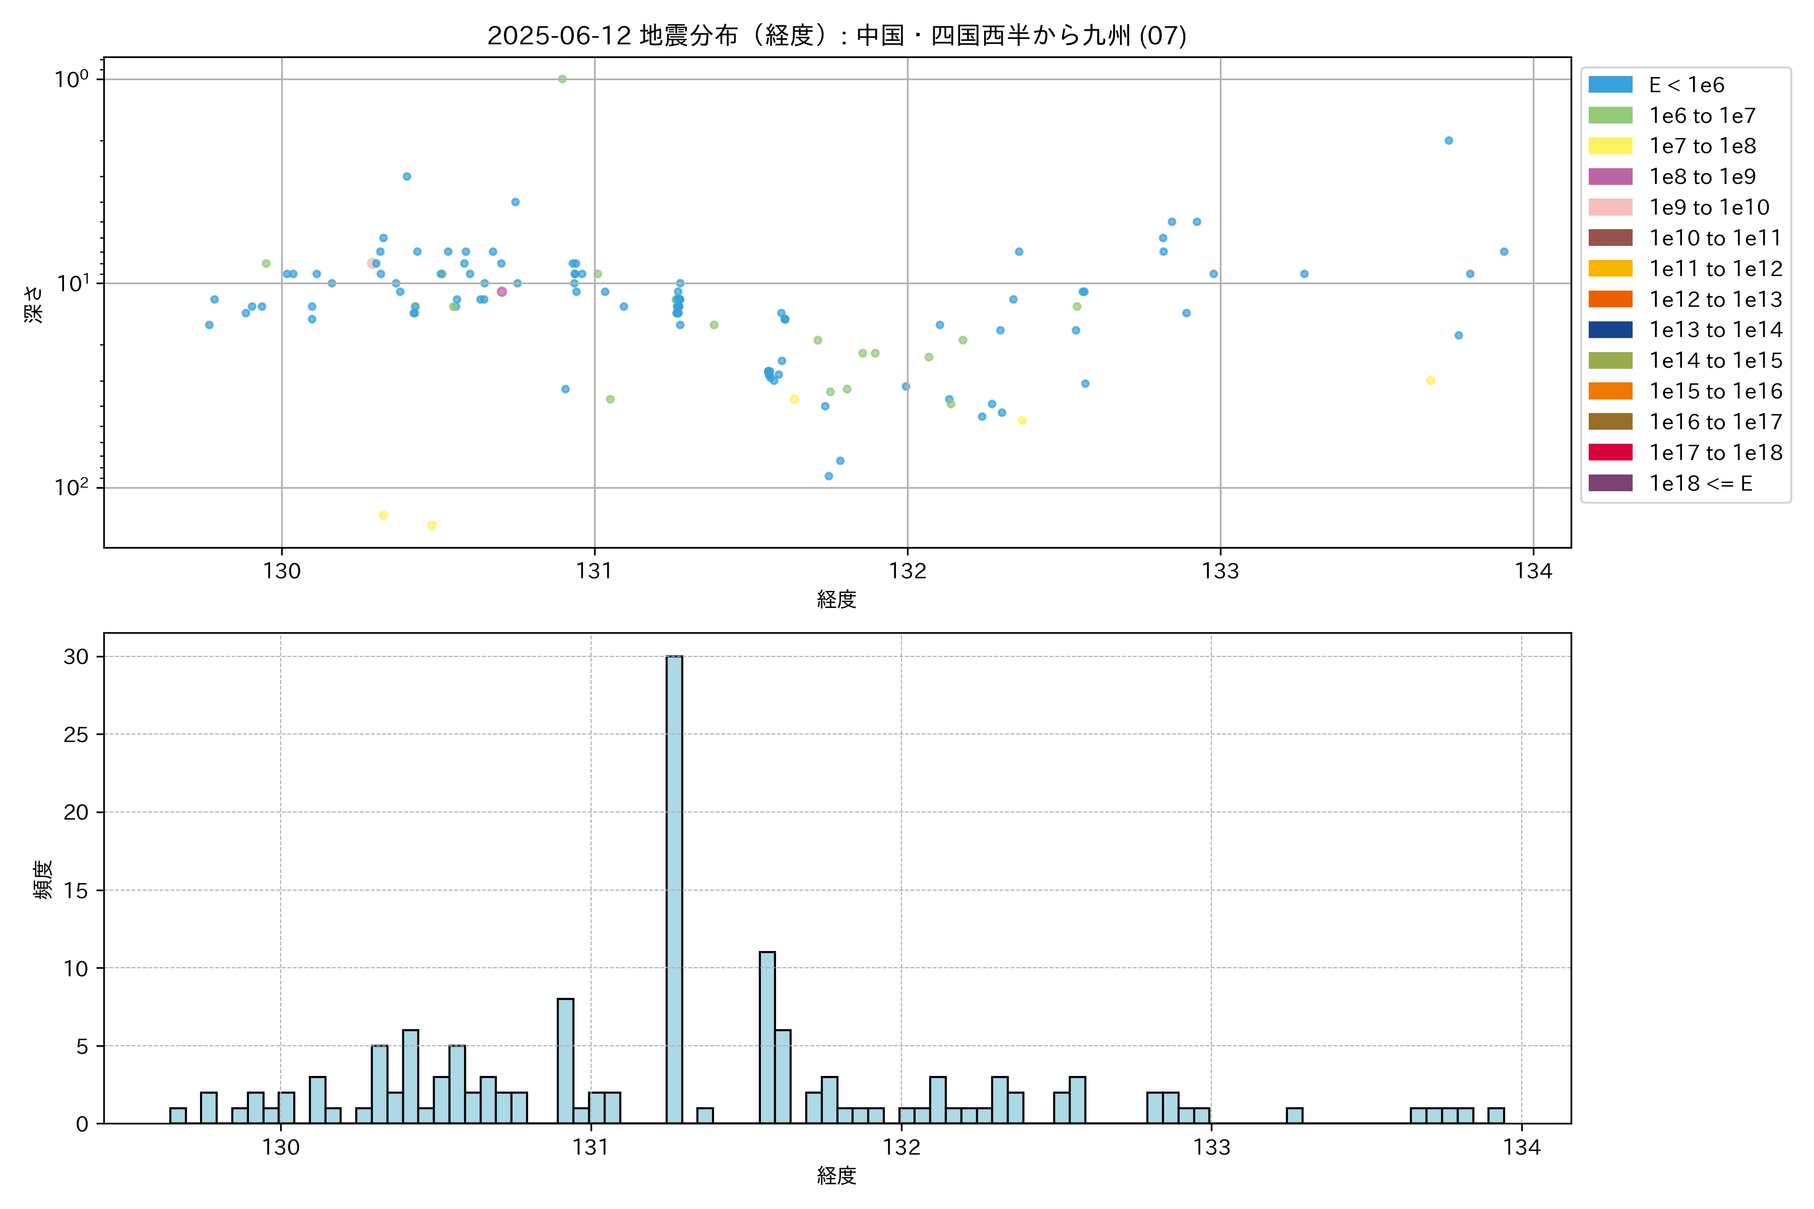Click the pink 1e9 to 1e10 swatch
The height and width of the screenshot is (1209, 1814).
tap(1609, 208)
